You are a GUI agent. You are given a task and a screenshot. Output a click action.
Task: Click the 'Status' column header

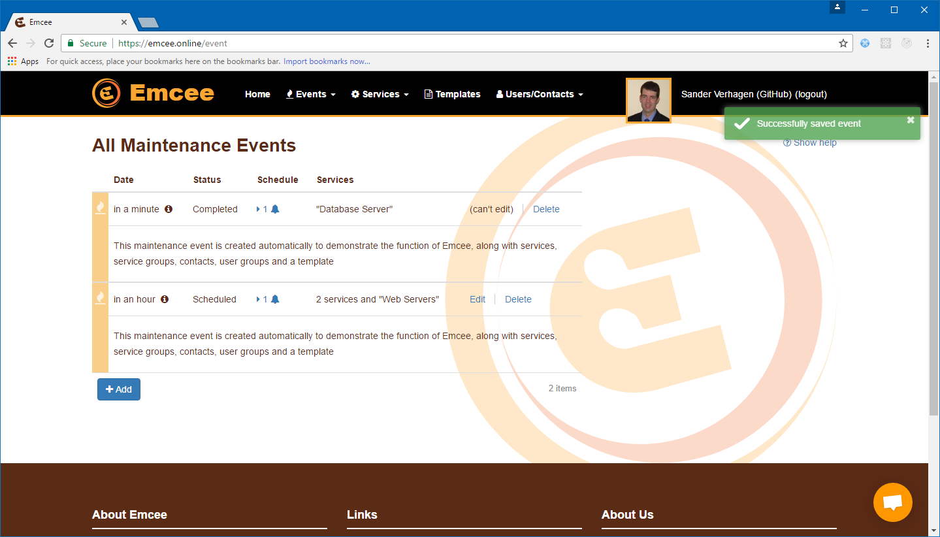coord(207,180)
